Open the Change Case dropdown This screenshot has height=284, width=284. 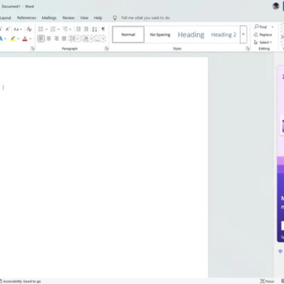point(18,29)
